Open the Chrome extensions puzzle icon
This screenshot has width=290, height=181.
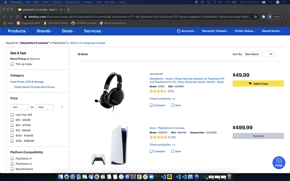pyautogui.click(x=264, y=17)
